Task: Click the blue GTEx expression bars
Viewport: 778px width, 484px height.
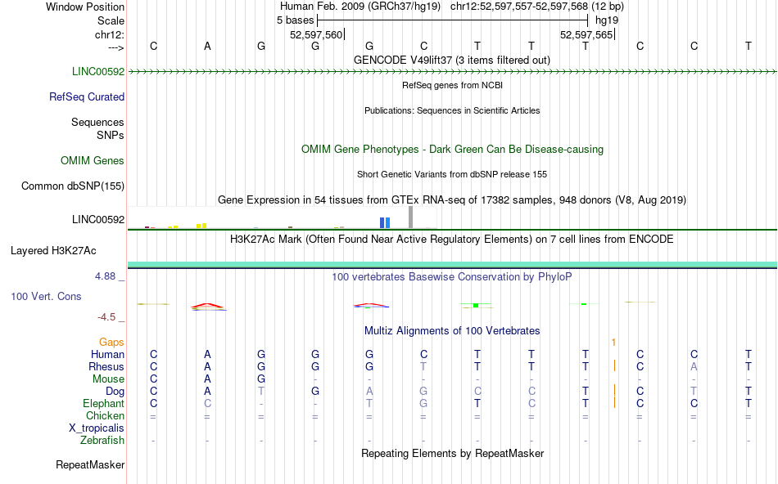Action: [385, 223]
